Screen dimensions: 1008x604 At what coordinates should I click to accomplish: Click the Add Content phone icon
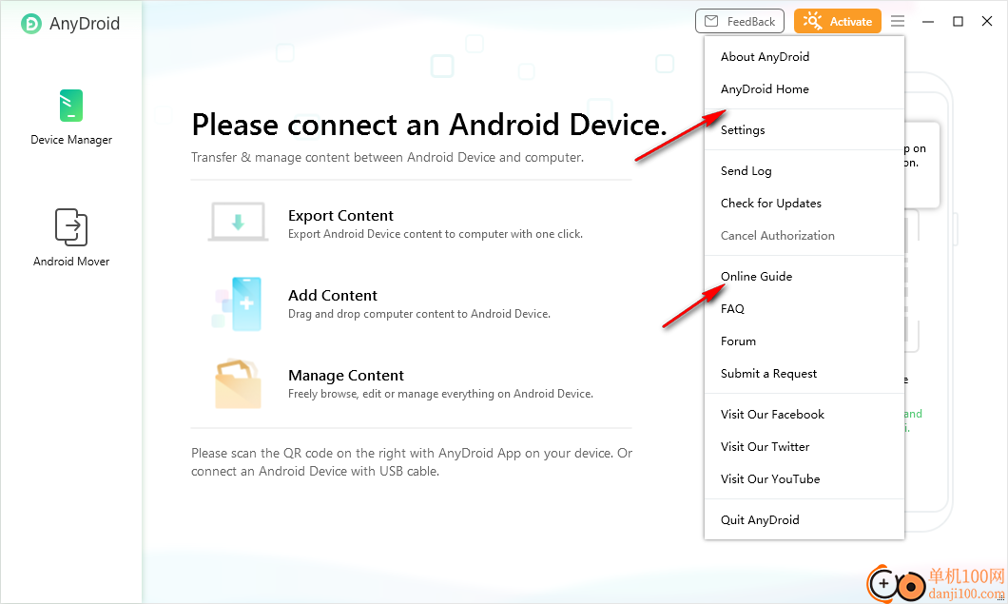click(x=238, y=303)
